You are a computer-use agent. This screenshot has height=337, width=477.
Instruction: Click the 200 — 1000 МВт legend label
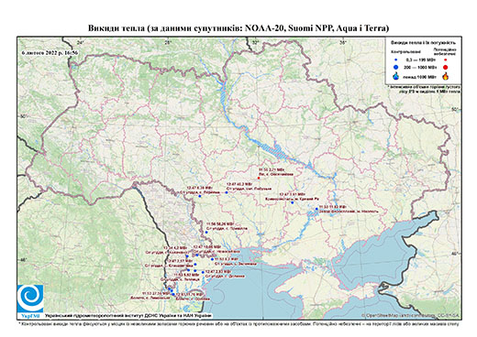419,67
